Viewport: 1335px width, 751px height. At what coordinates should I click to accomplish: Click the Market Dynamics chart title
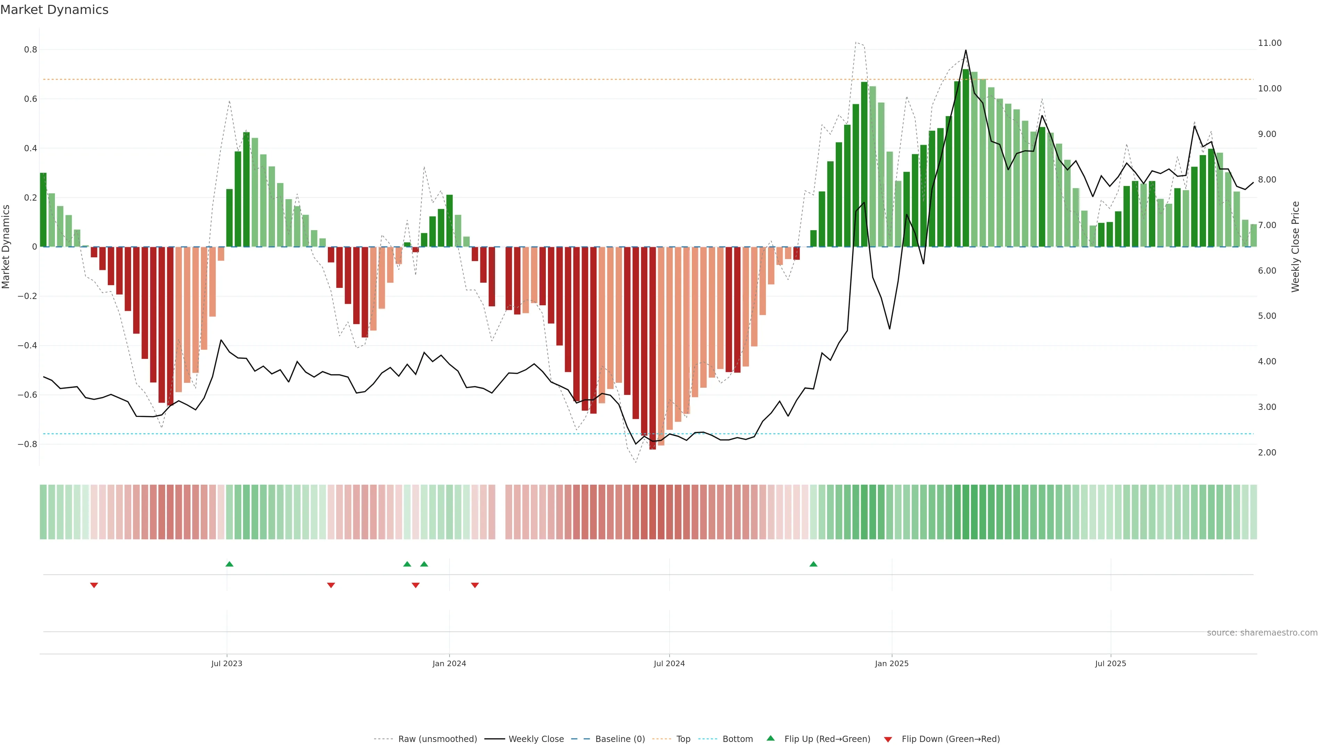(x=55, y=10)
